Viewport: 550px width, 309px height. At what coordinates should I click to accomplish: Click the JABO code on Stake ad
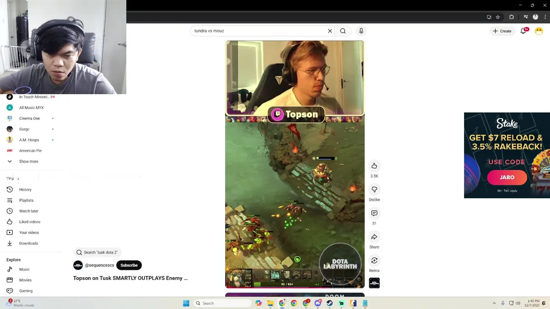tap(507, 177)
